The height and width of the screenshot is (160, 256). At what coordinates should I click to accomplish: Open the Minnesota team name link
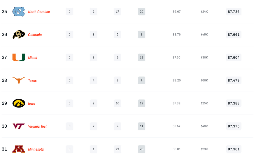point(36,150)
